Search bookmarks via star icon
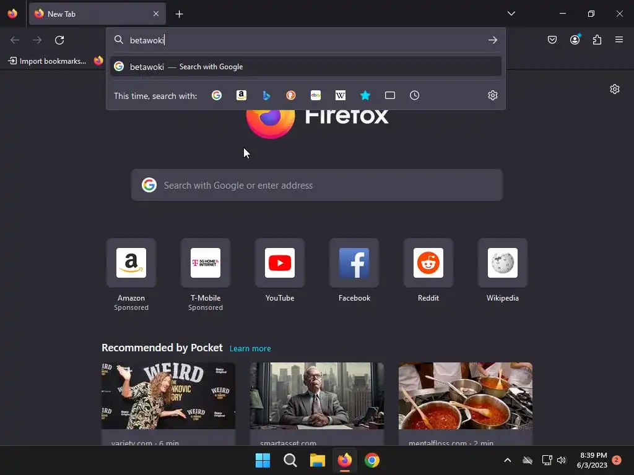Viewport: 634px width, 475px height. point(365,95)
